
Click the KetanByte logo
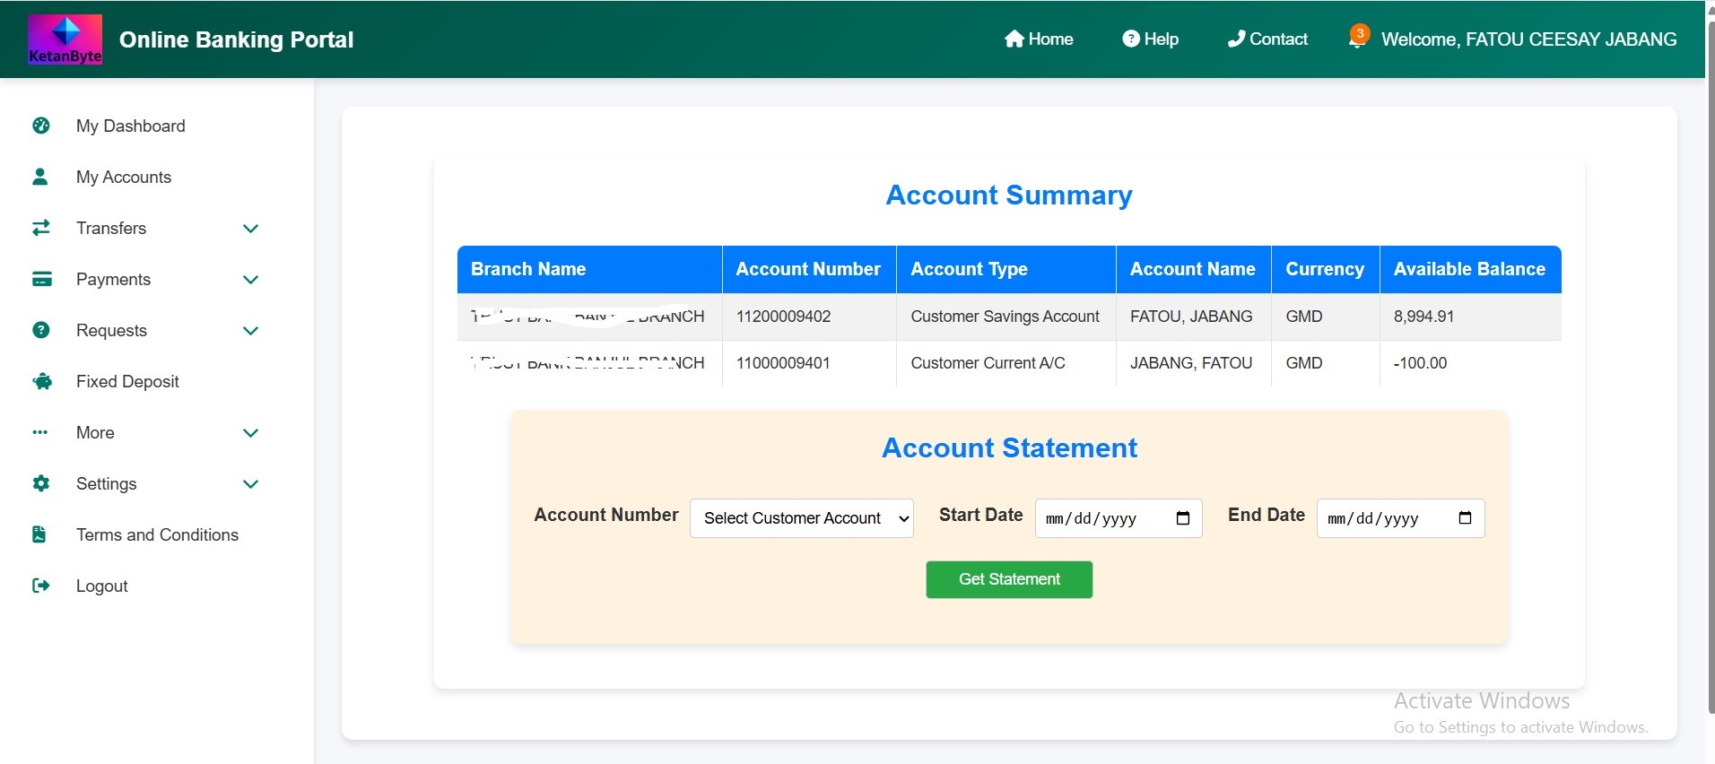pyautogui.click(x=65, y=39)
